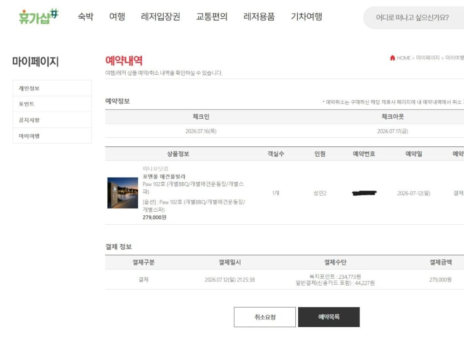Viewport: 464px width, 348px height.
Task: Open the 여행 menu
Action: [x=117, y=17]
